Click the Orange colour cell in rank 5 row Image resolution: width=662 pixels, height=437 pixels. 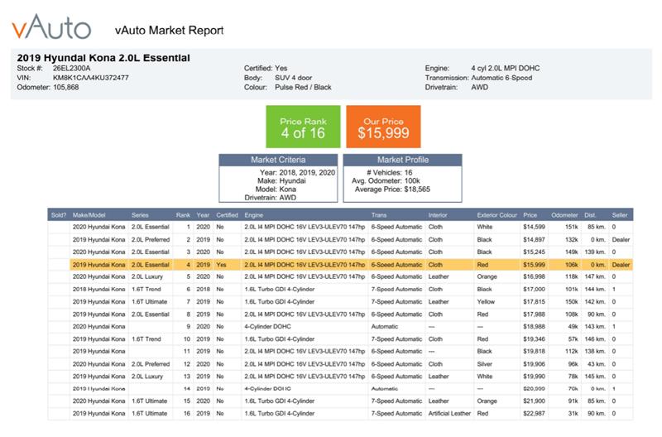tap(487, 276)
